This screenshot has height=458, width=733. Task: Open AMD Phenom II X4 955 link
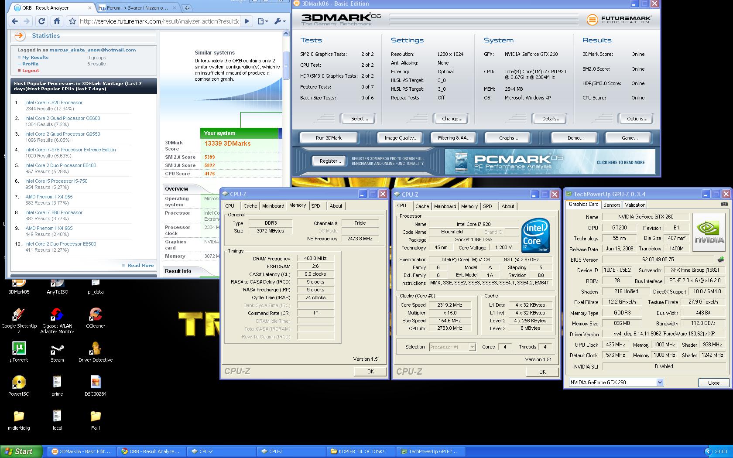click(x=49, y=197)
